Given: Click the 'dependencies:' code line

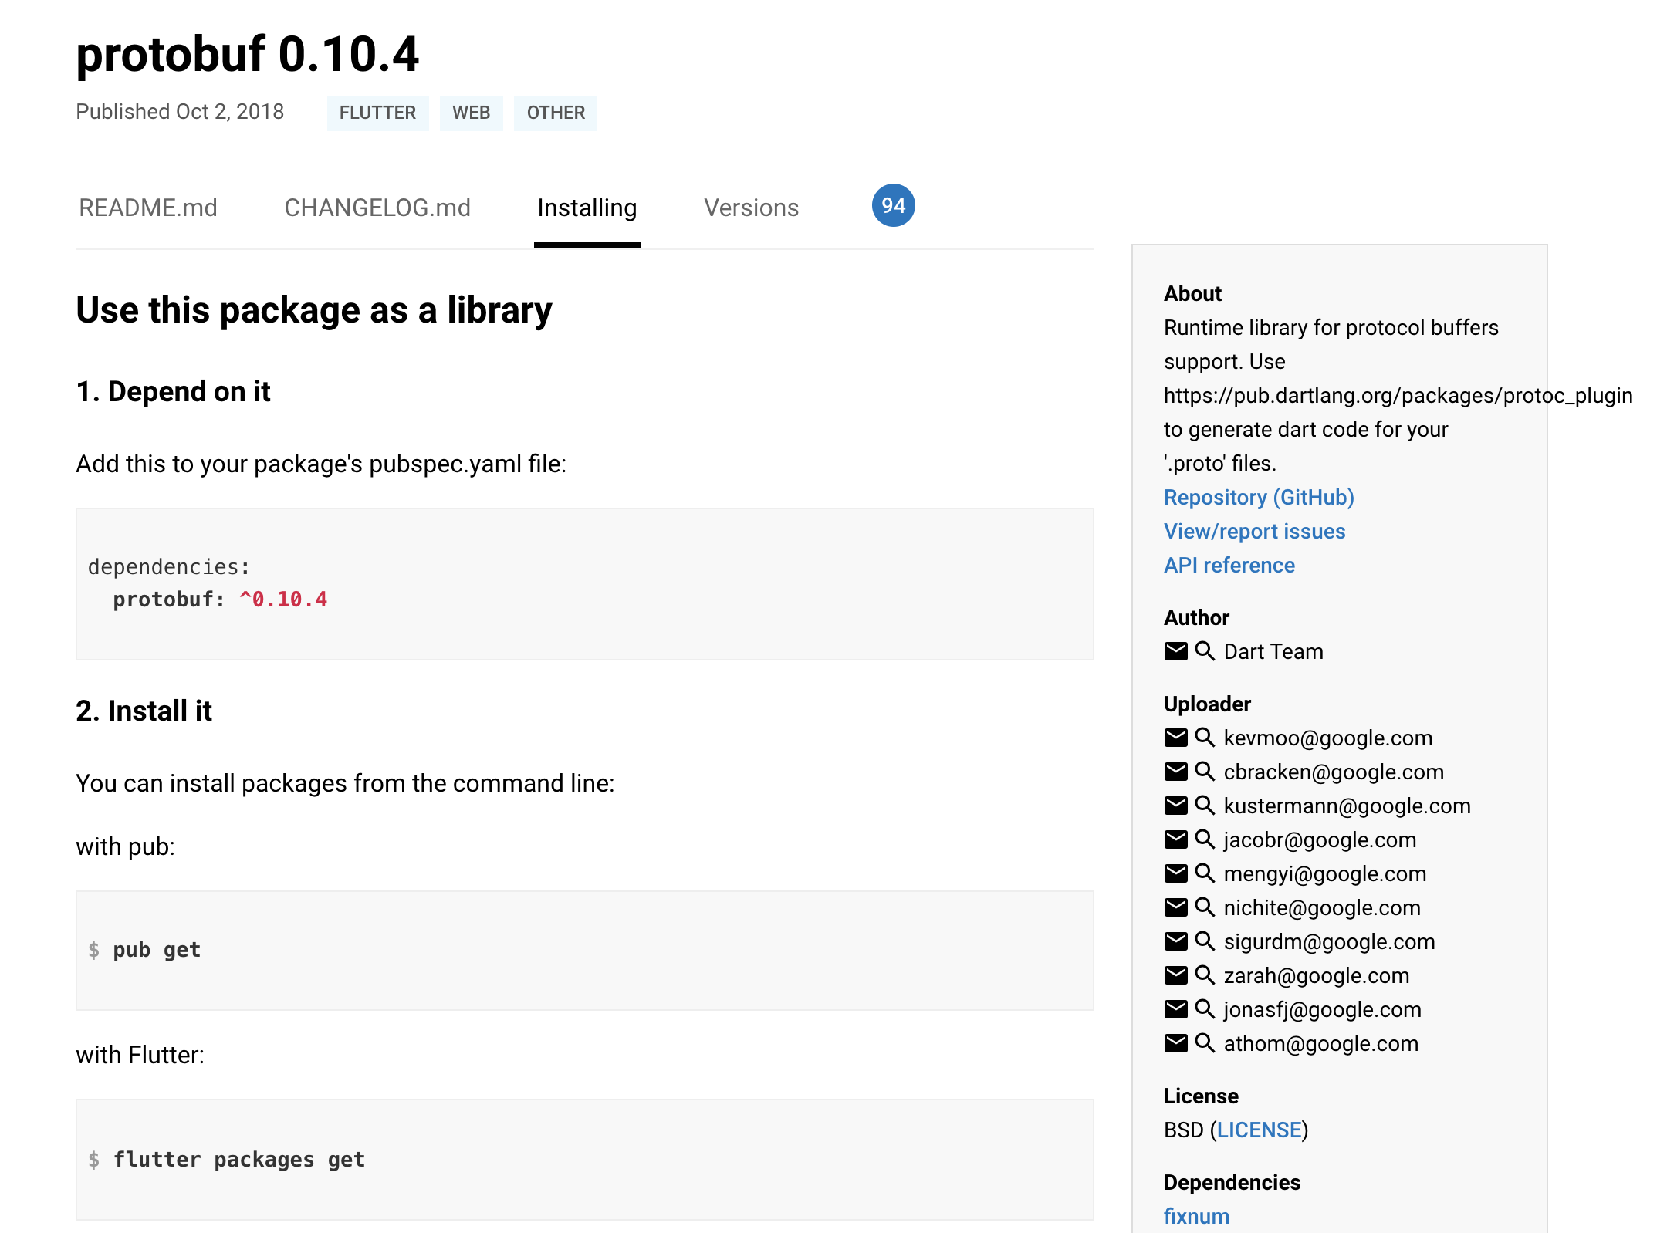Looking at the screenshot, I should (169, 567).
